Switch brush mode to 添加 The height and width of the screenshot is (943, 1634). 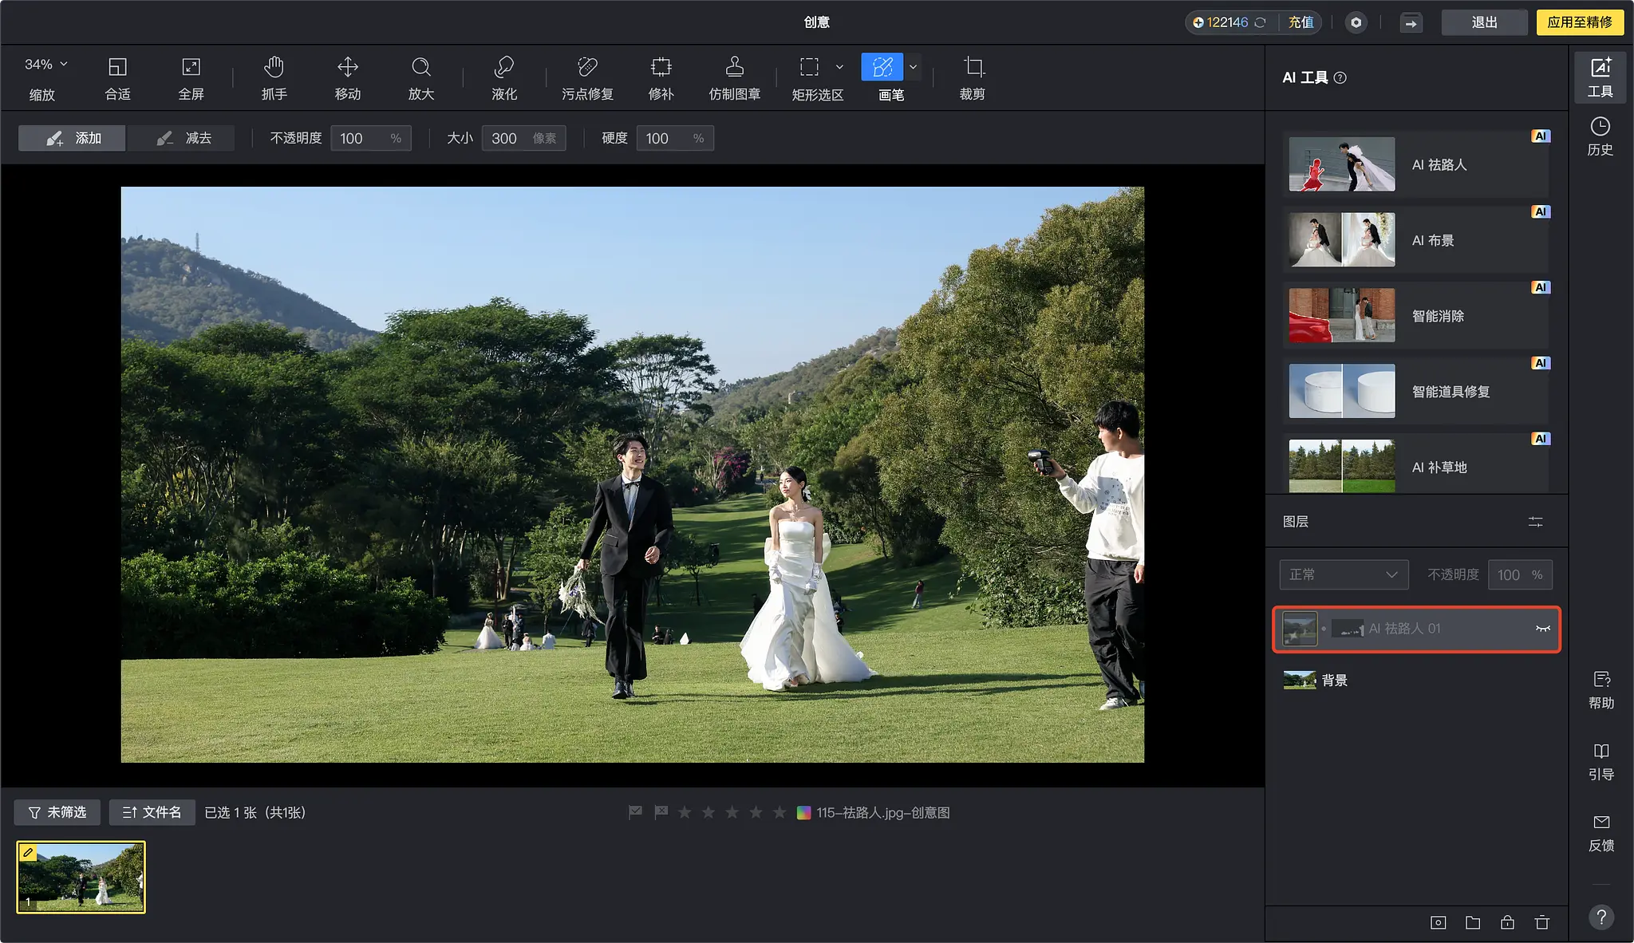(x=72, y=138)
